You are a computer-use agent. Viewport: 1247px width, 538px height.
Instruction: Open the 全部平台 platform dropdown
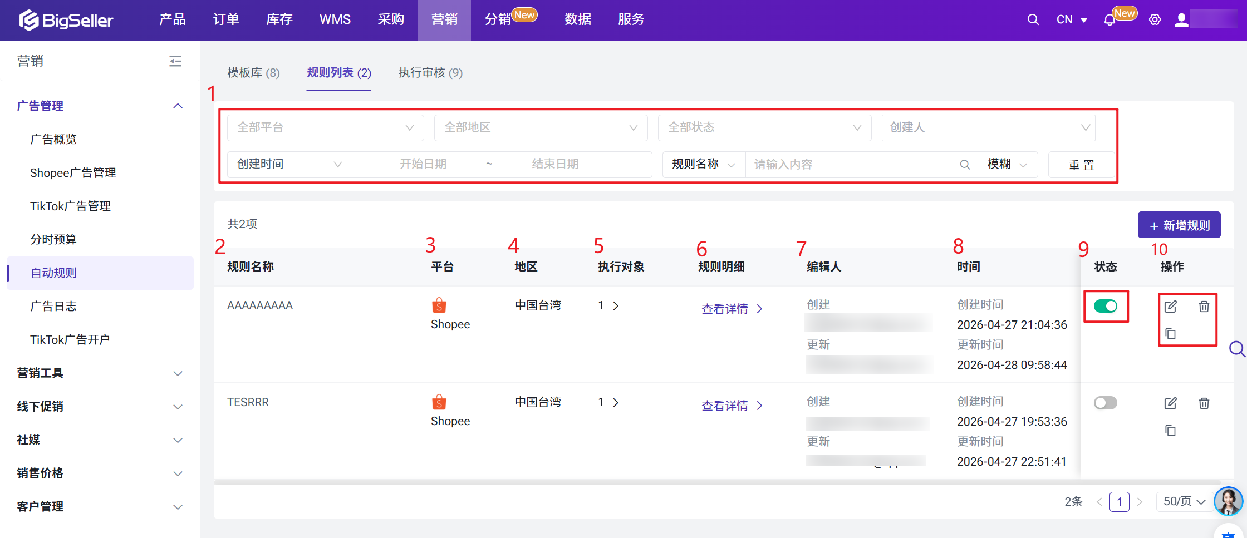[x=325, y=127]
